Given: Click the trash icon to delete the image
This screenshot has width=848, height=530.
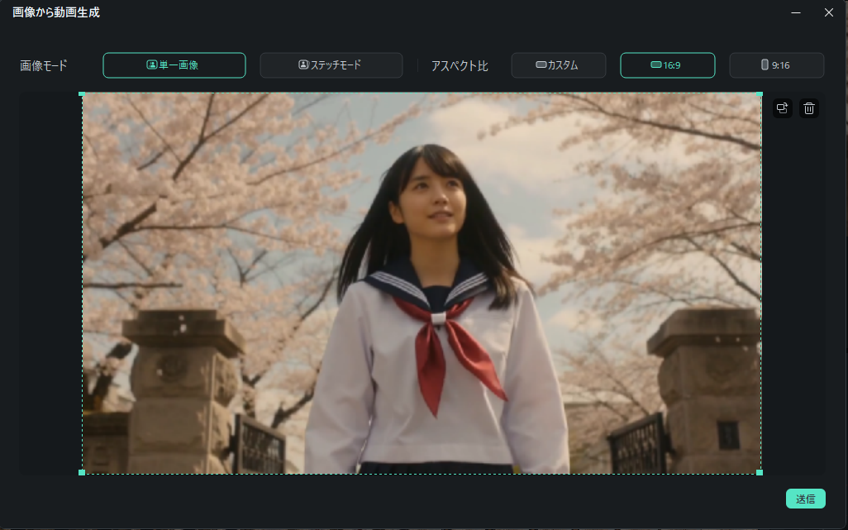Looking at the screenshot, I should (x=809, y=107).
